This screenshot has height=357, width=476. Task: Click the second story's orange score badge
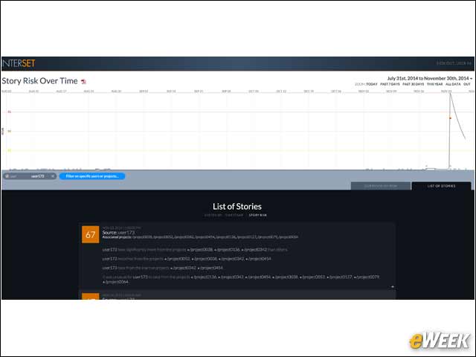coord(91,296)
